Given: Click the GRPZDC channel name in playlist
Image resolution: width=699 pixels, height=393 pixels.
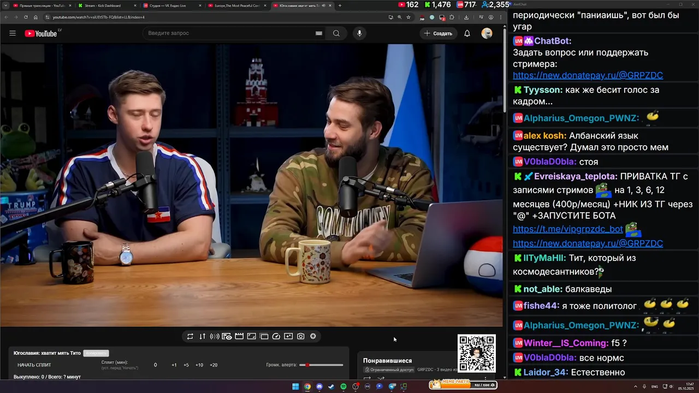Looking at the screenshot, I should 426,370.
